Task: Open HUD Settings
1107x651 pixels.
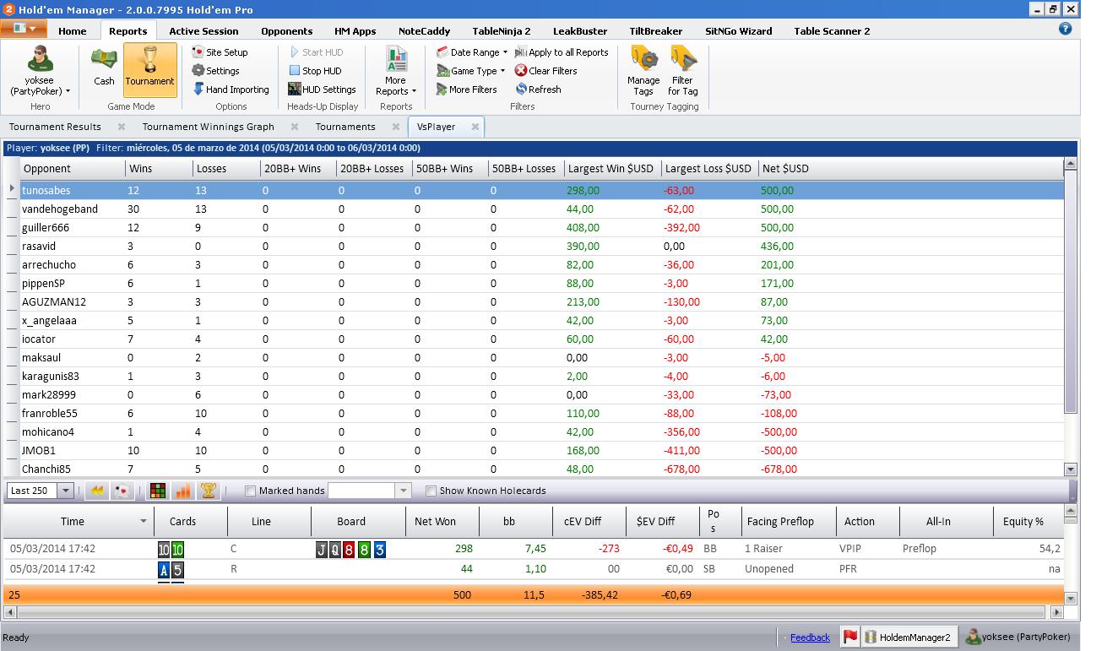Action: (322, 90)
